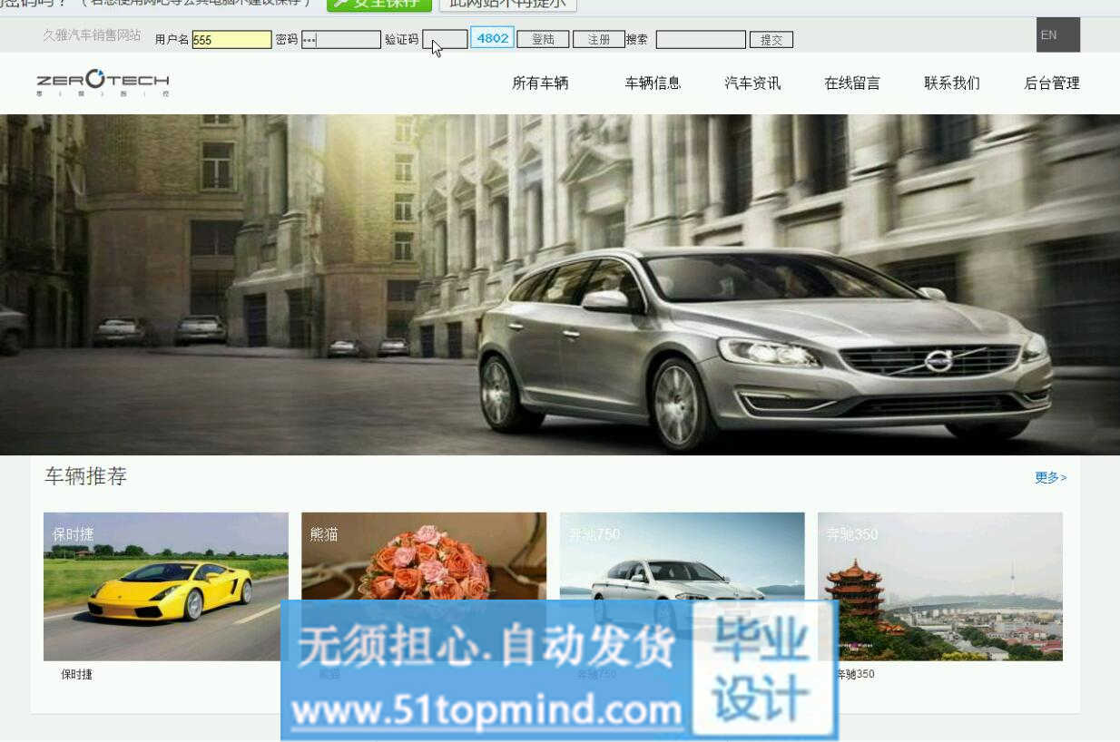Click the 4802 captcha image
Image resolution: width=1120 pixels, height=742 pixels.
click(x=493, y=38)
